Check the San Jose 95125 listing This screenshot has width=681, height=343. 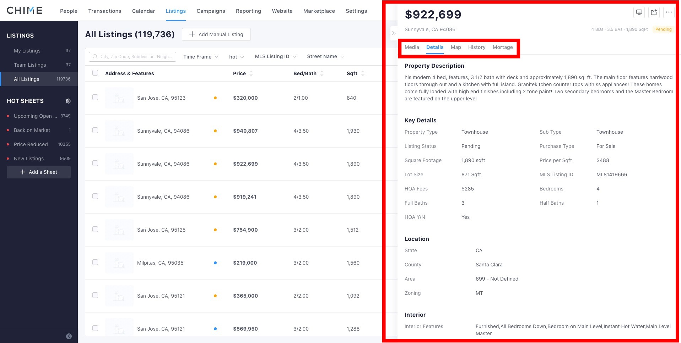[95, 229]
